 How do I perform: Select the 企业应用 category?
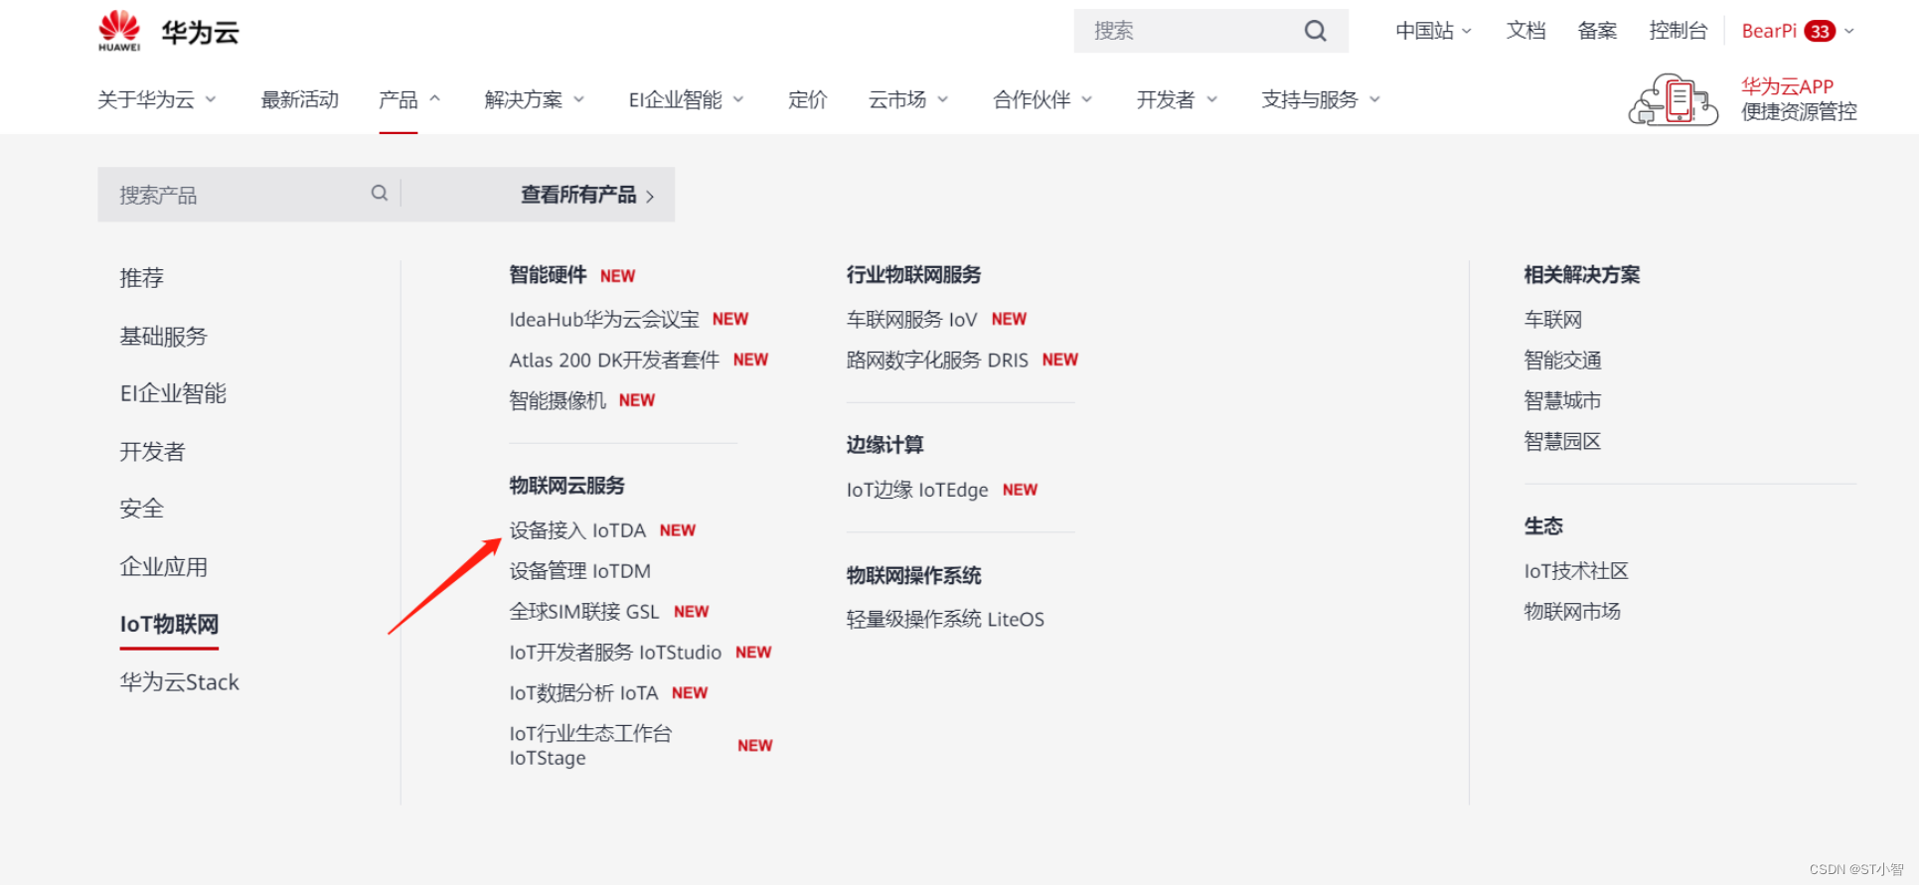tap(163, 566)
